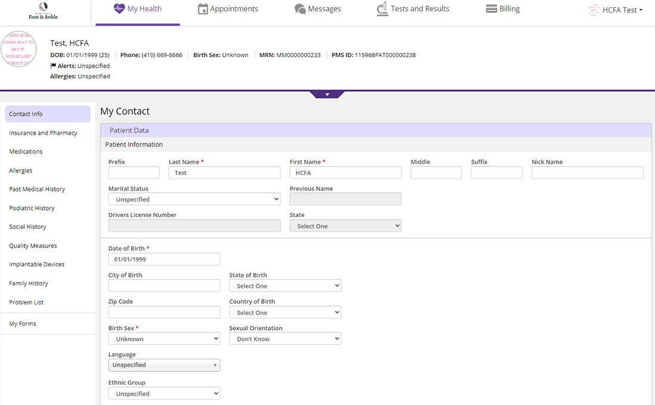Open Tests and Results lab icon

click(x=383, y=8)
